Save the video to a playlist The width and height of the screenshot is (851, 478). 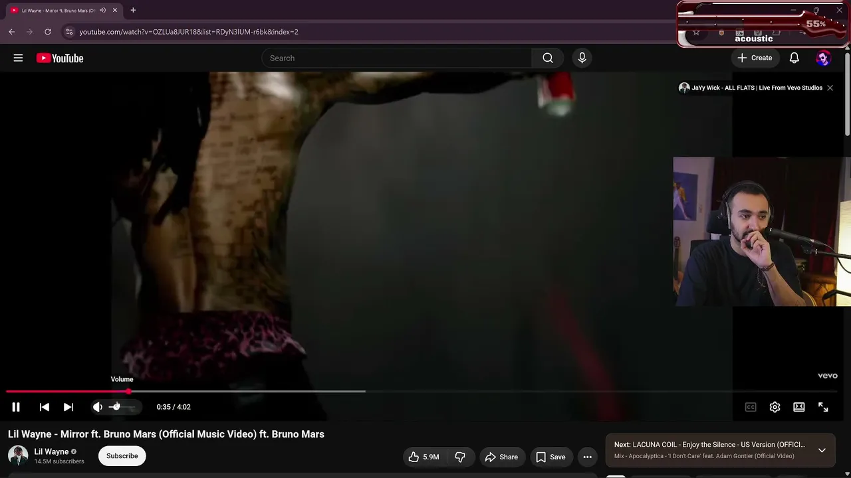click(550, 457)
